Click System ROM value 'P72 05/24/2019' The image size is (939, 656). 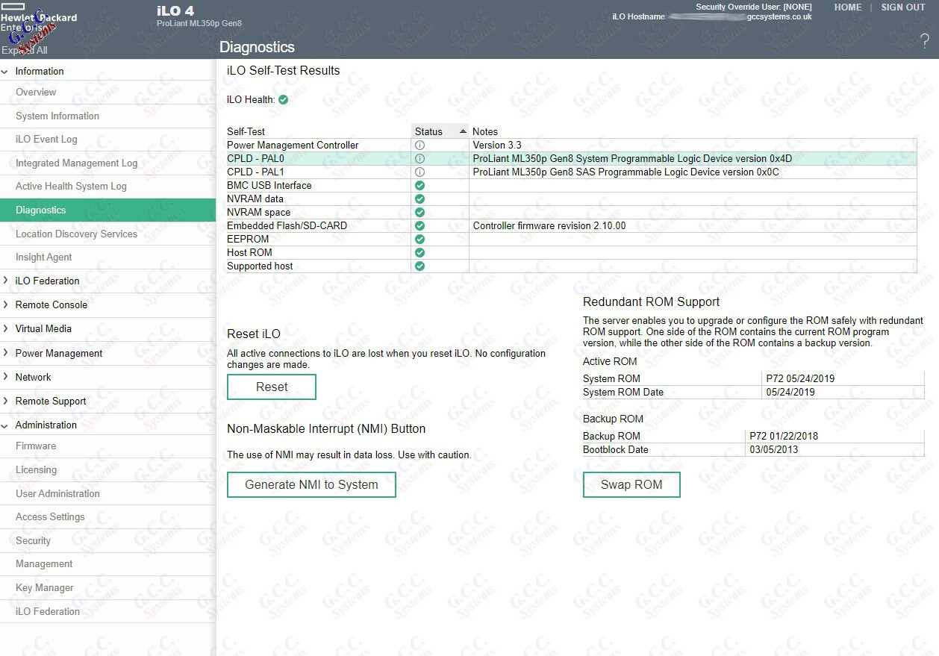point(800,379)
